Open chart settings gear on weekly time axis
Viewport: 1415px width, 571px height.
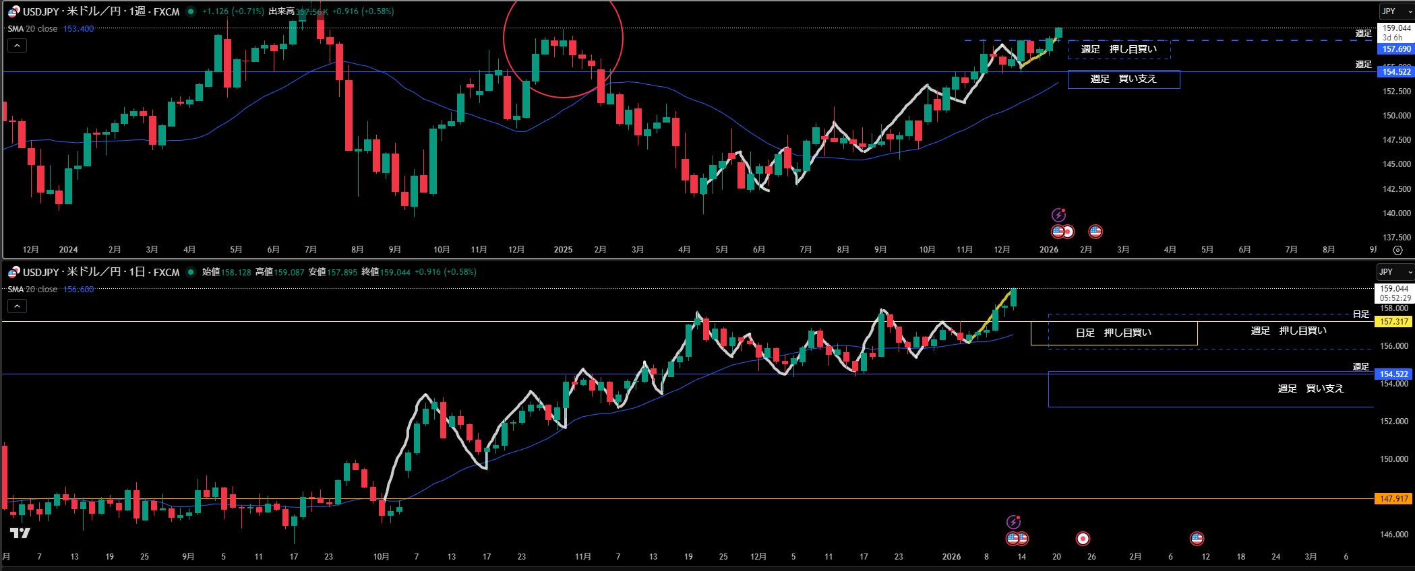(x=1397, y=250)
